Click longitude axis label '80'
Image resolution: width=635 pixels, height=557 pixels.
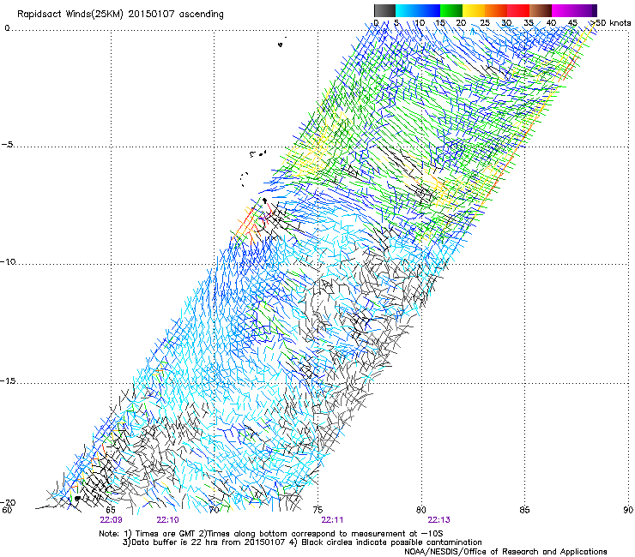point(421,510)
